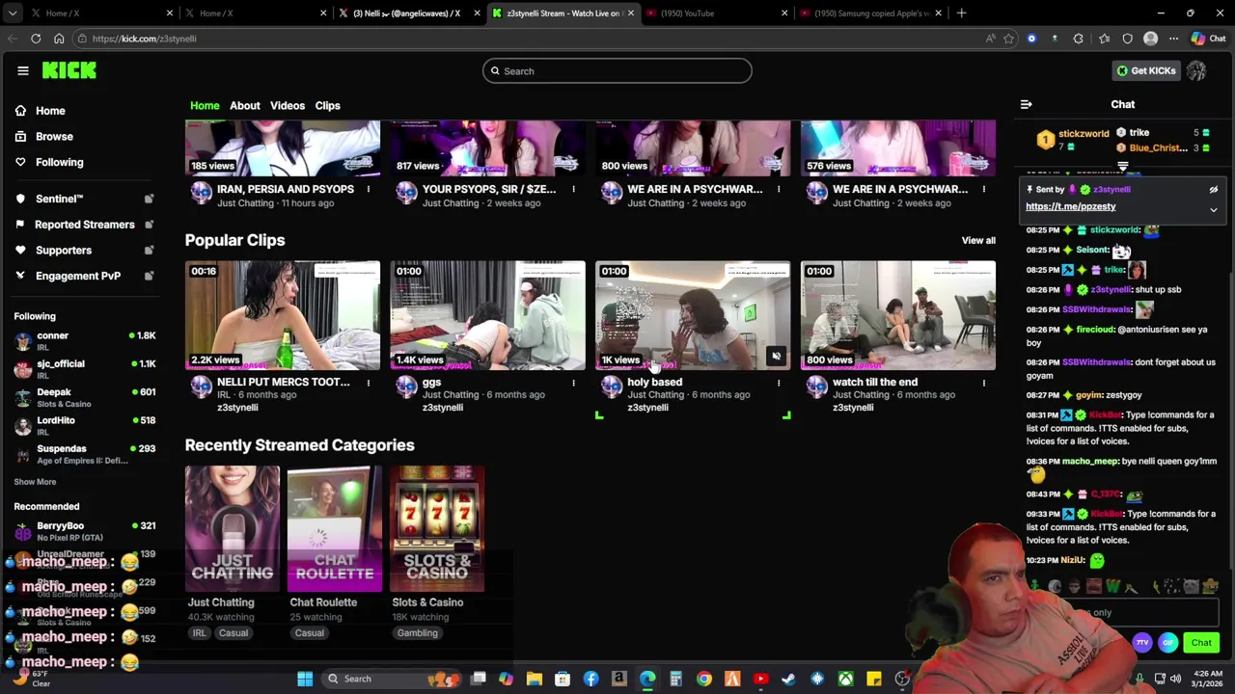This screenshot has width=1235, height=694.
Task: Launch Steam from the taskbar
Action: tap(788, 679)
